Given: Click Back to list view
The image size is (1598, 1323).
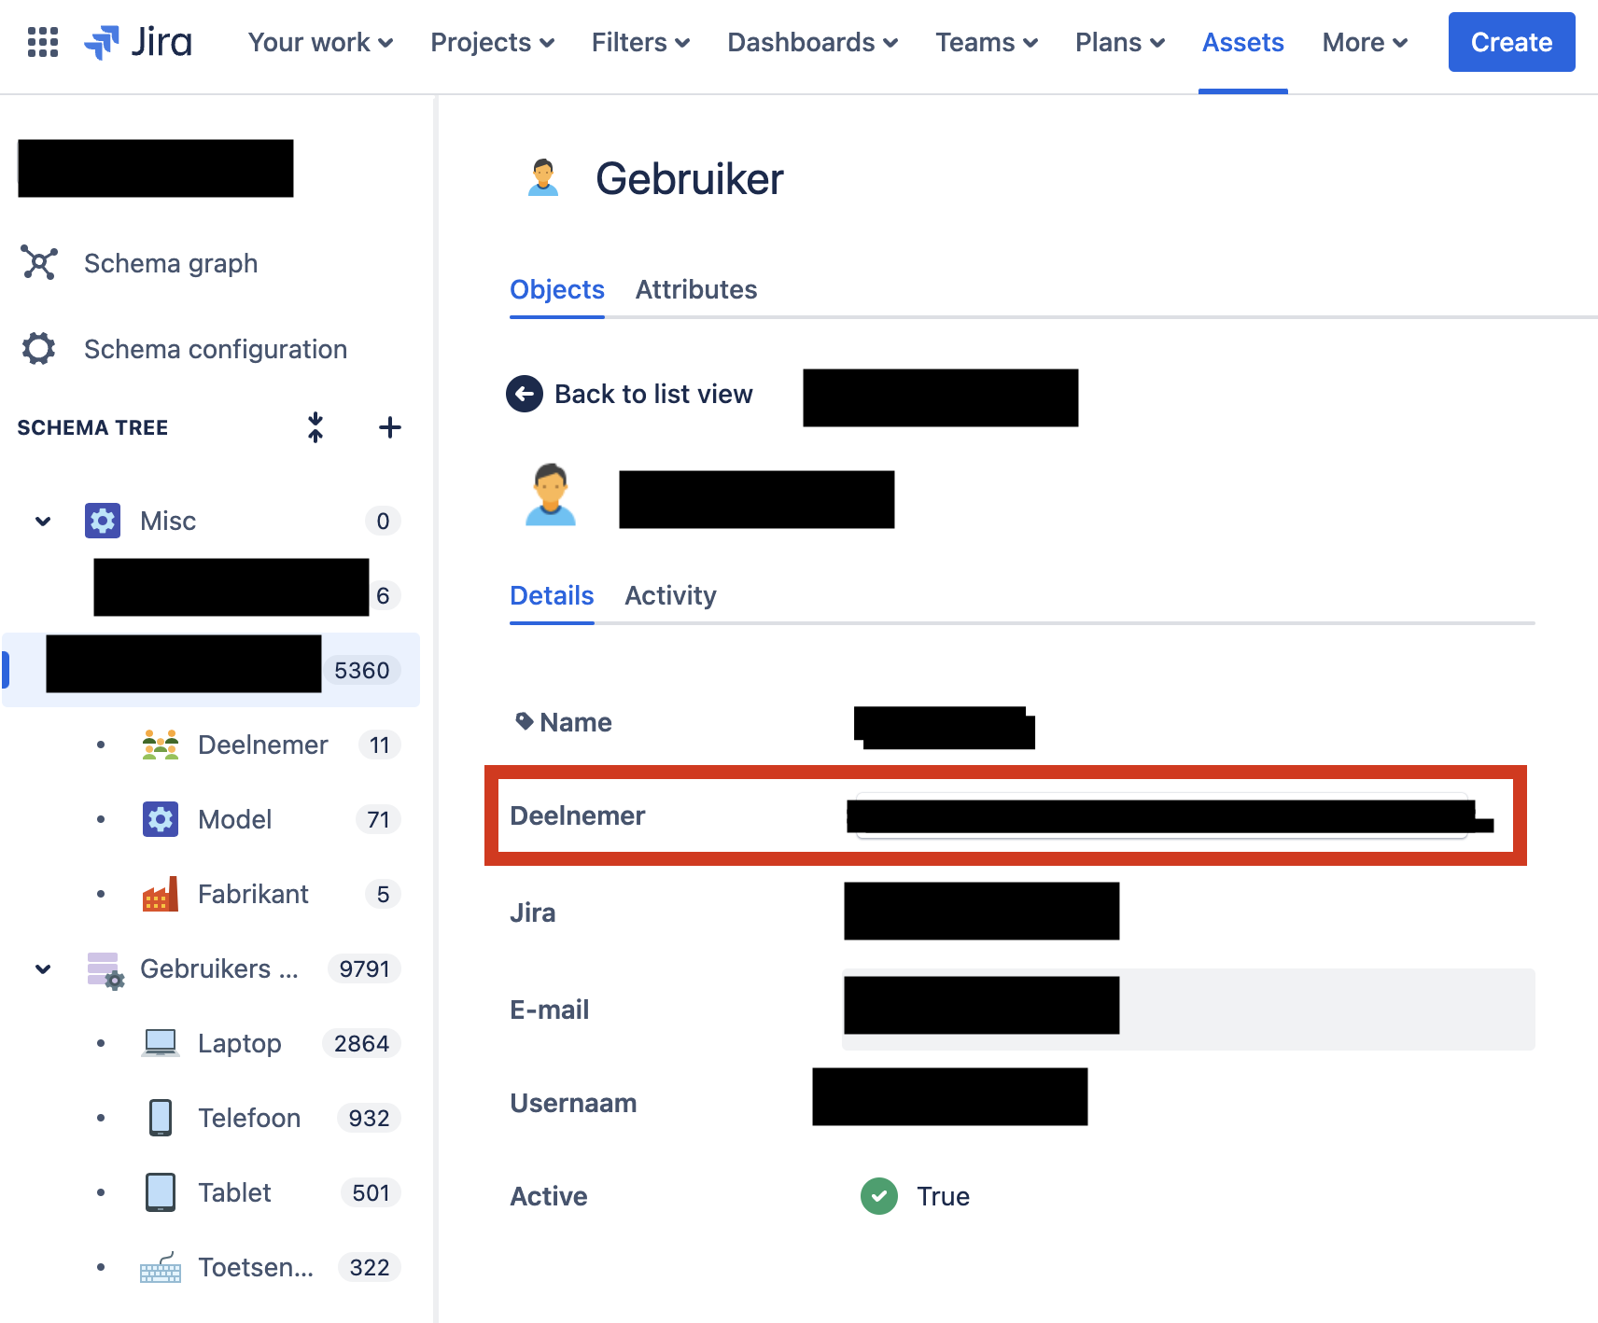Looking at the screenshot, I should (653, 394).
